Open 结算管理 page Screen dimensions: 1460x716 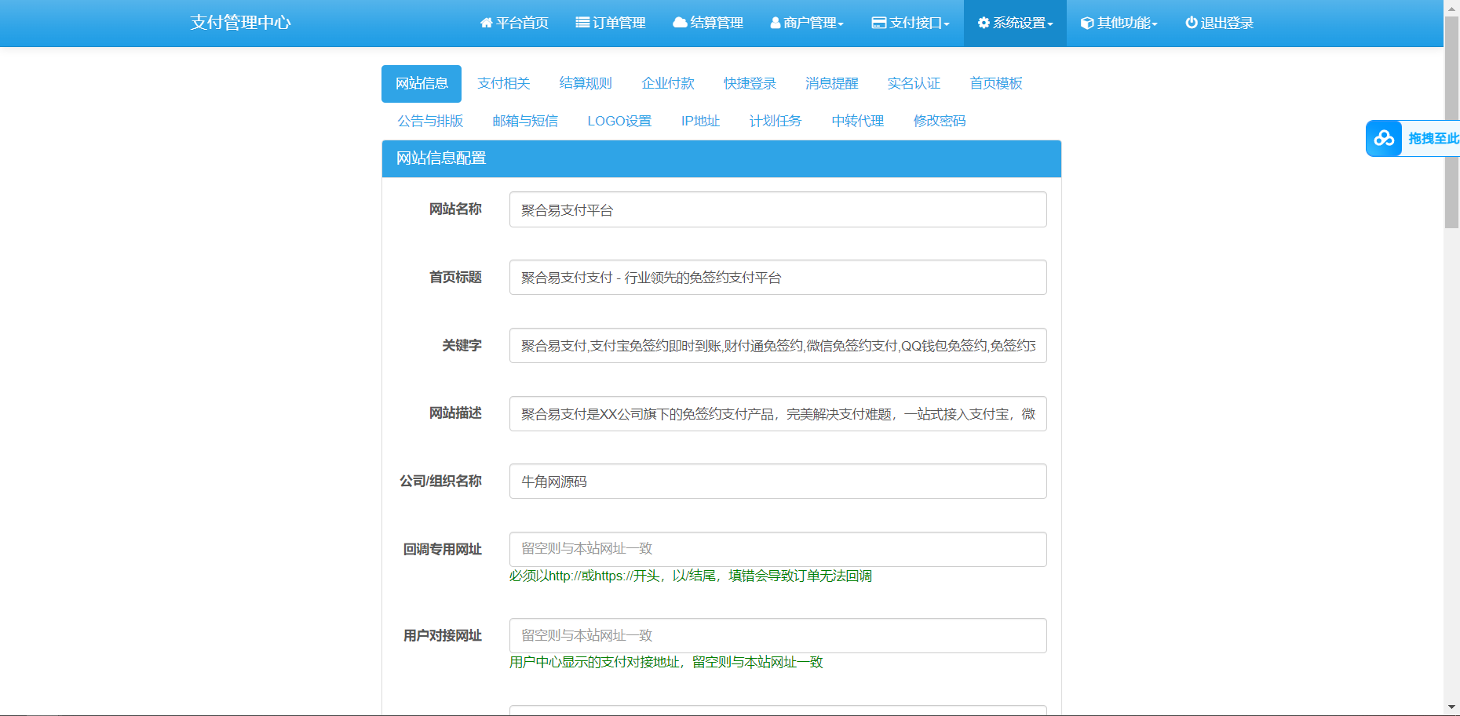(708, 23)
